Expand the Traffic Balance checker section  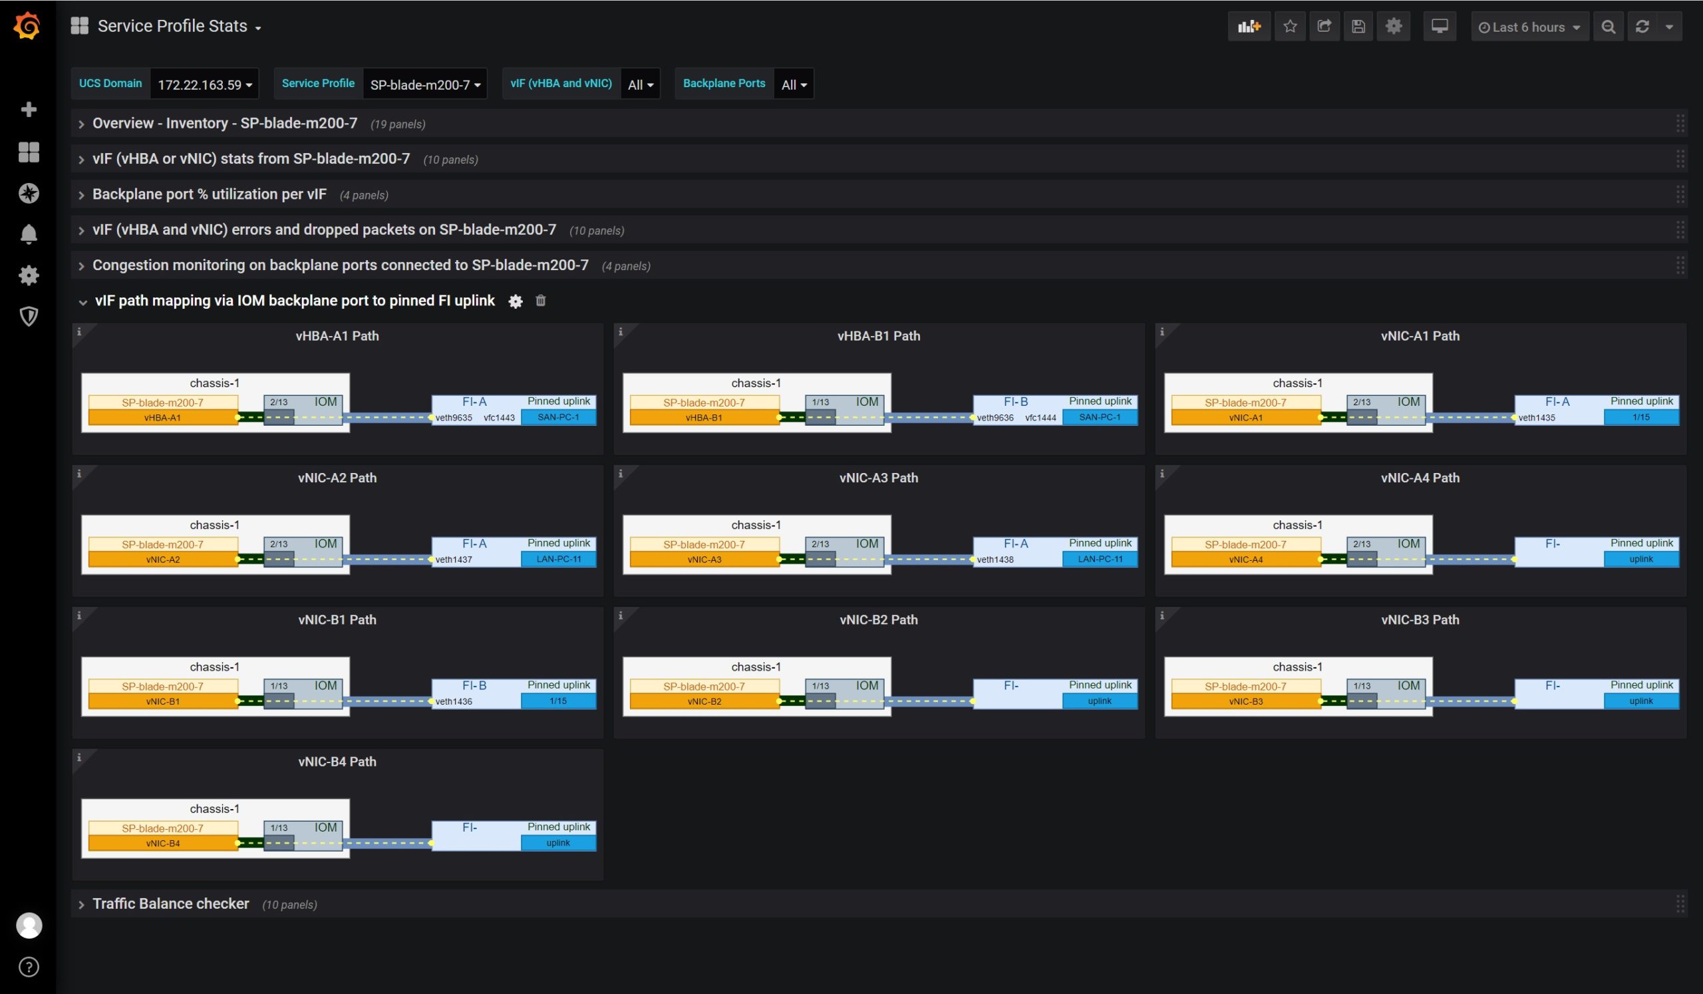pos(170,903)
